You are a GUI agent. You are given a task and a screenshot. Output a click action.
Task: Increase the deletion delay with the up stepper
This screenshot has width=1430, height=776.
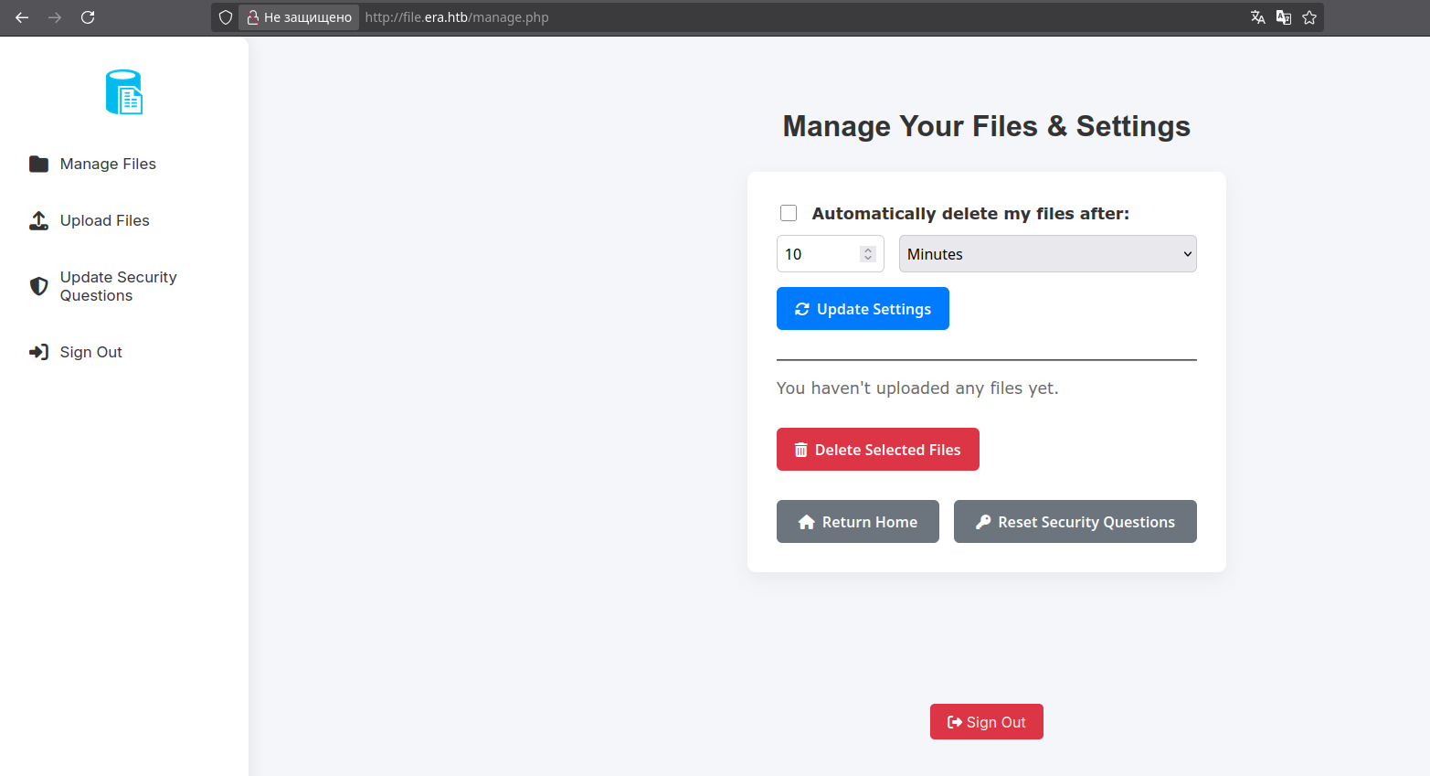867,249
